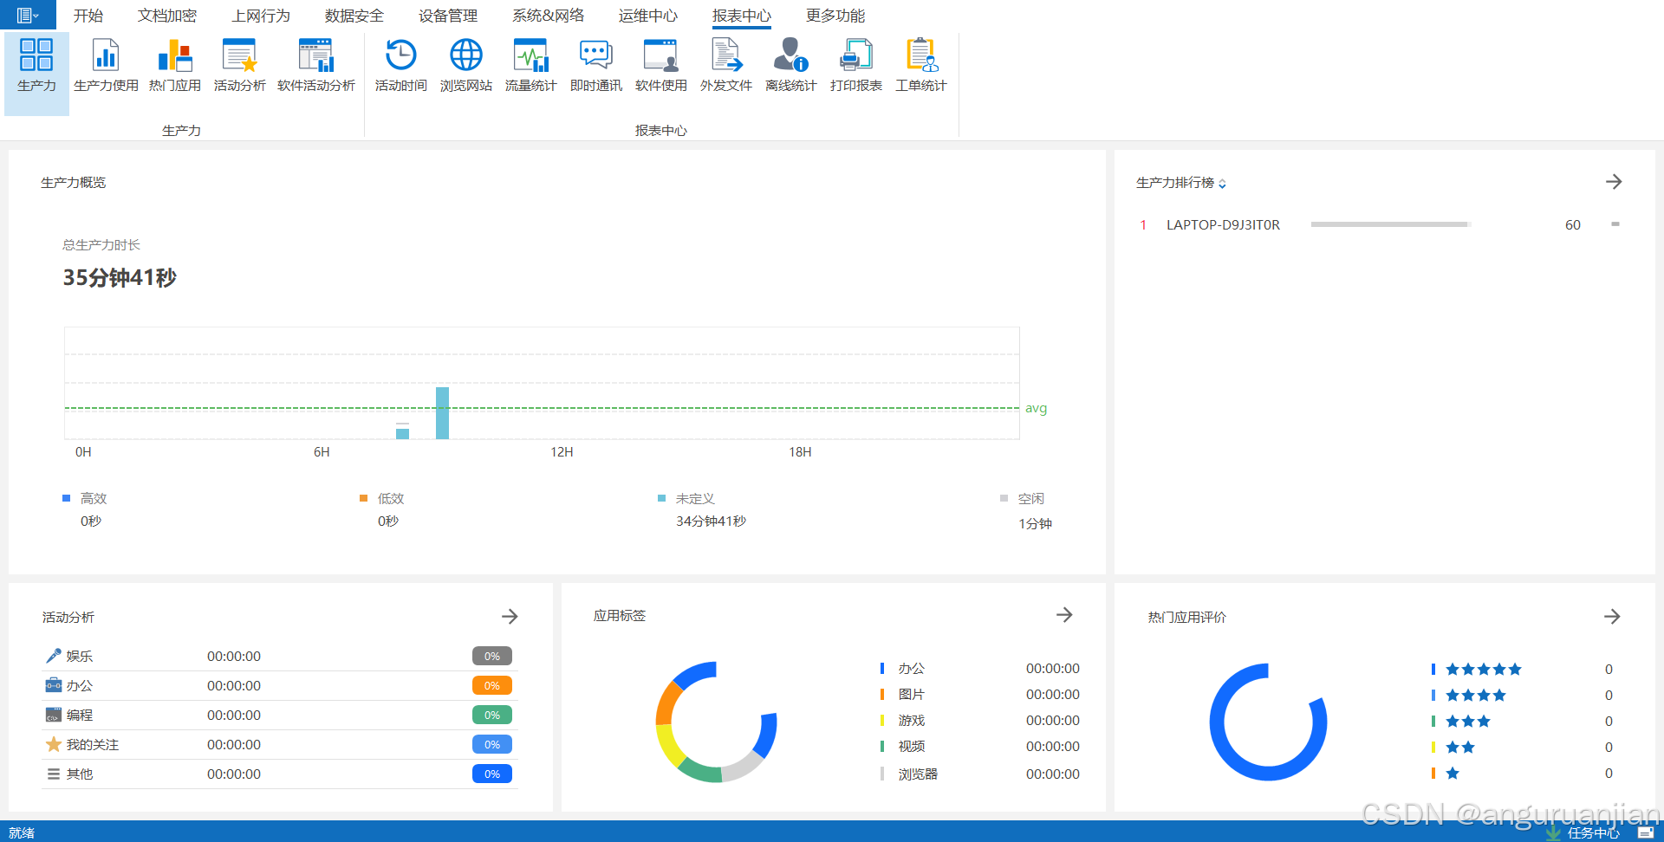Open the 软件活动分析 ribbon icon
Viewport: 1664px width, 842px height.
point(316,67)
